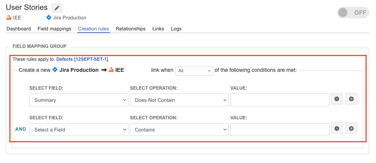Open the Does Not Contain operation dropdown
Viewport: 376px width, 163px height.
(x=179, y=100)
